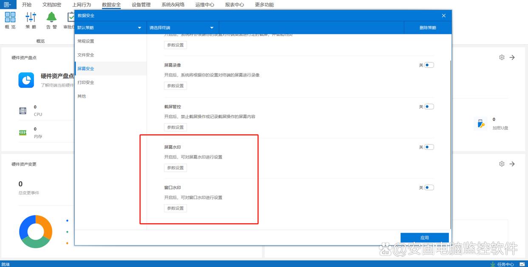This screenshot has height=267, width=528.
Task: Enable the 截屏管控 switch
Action: coord(429,107)
